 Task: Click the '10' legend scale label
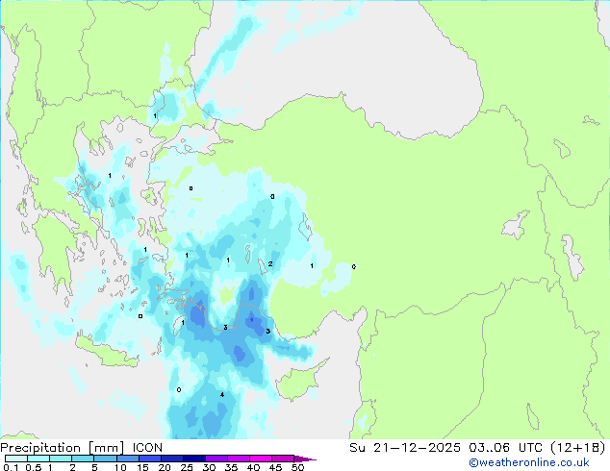click(x=120, y=467)
